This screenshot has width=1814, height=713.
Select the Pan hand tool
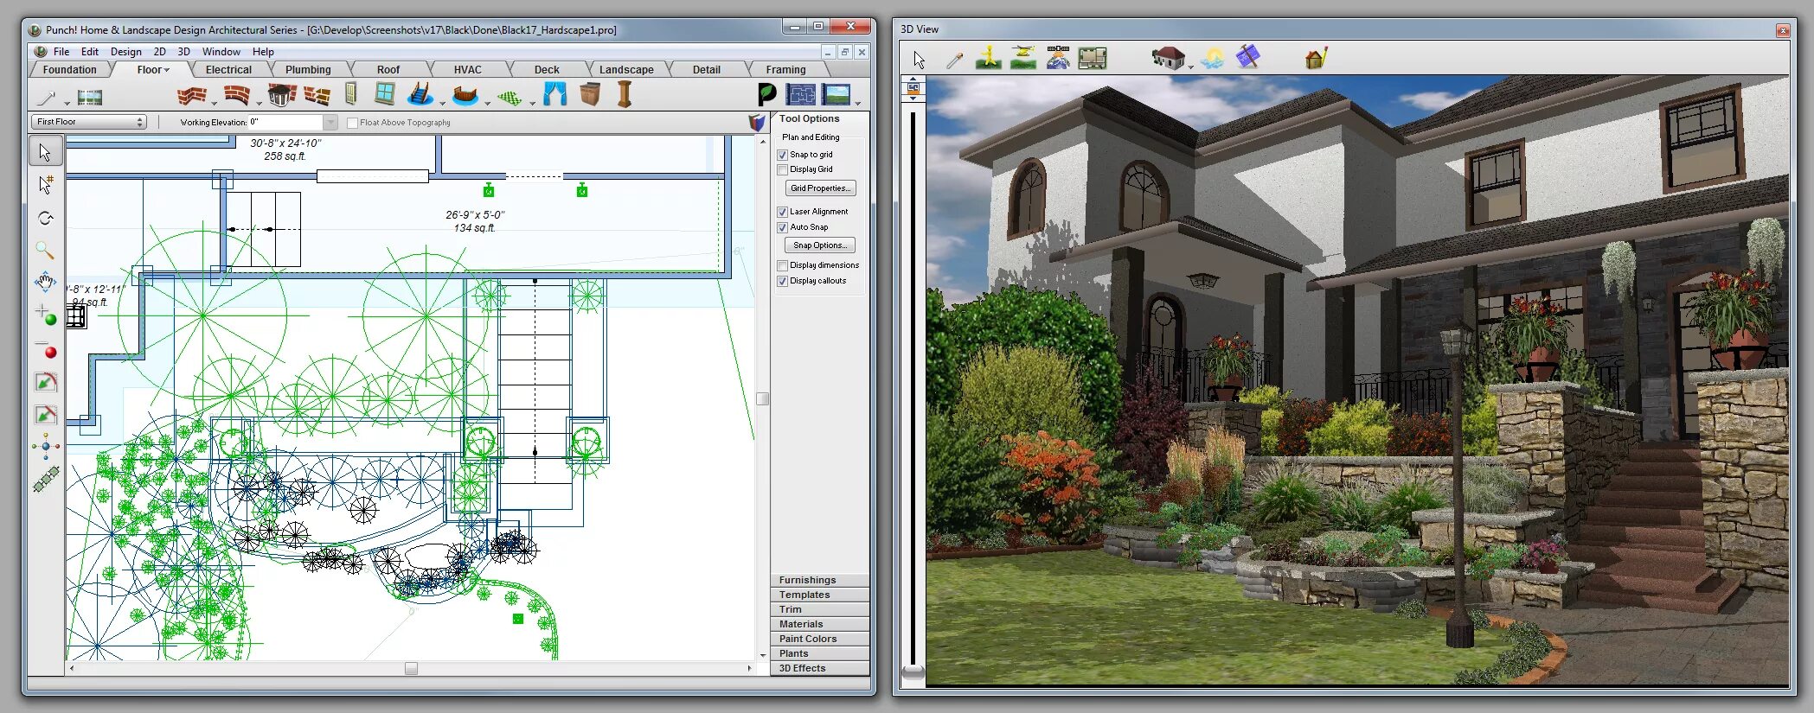(x=45, y=282)
